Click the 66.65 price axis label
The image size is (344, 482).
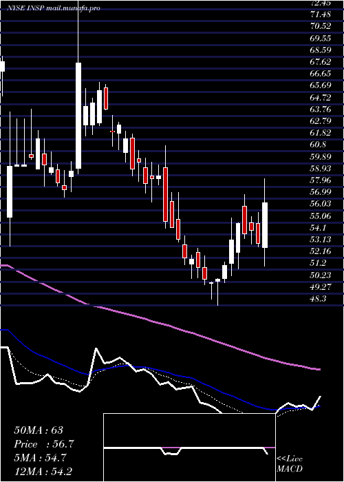[321, 74]
